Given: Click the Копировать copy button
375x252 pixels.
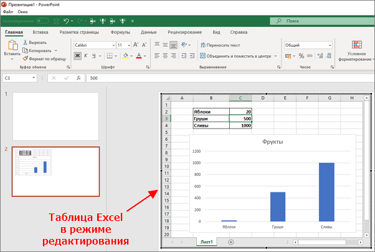Looking at the screenshot, I should (37, 50).
